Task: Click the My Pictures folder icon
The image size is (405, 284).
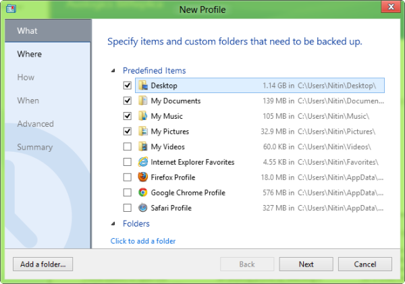Action: (143, 131)
